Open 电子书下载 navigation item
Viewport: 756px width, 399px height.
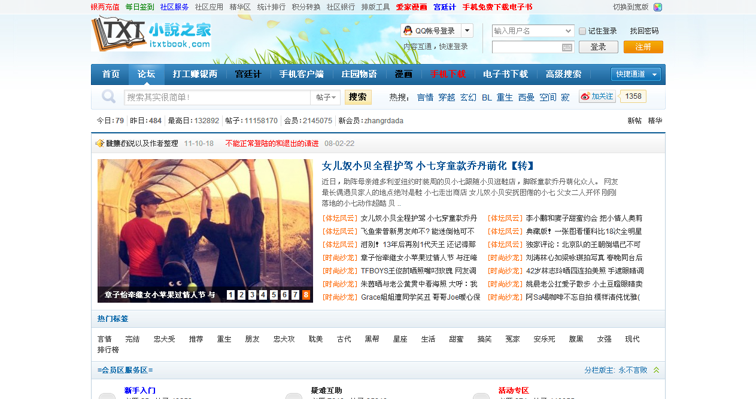click(505, 74)
